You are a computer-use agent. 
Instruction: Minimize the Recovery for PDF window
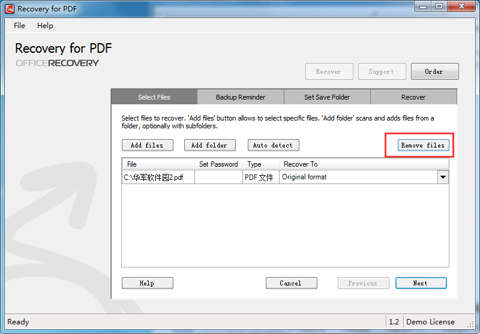[x=424, y=7]
